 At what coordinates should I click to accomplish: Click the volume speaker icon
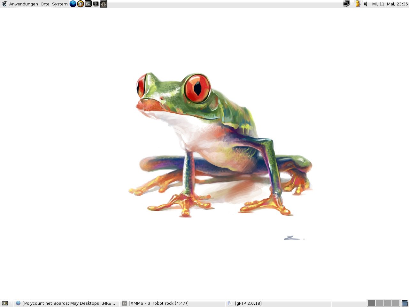pos(366,4)
